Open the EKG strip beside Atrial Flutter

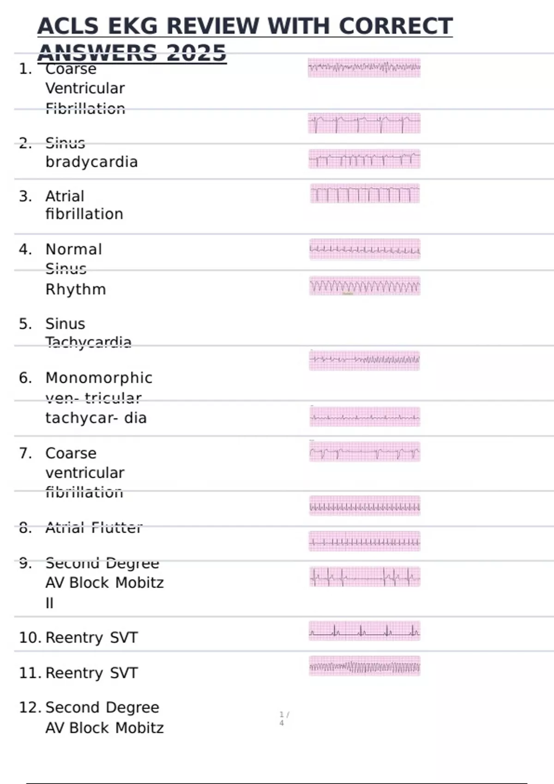click(x=364, y=541)
